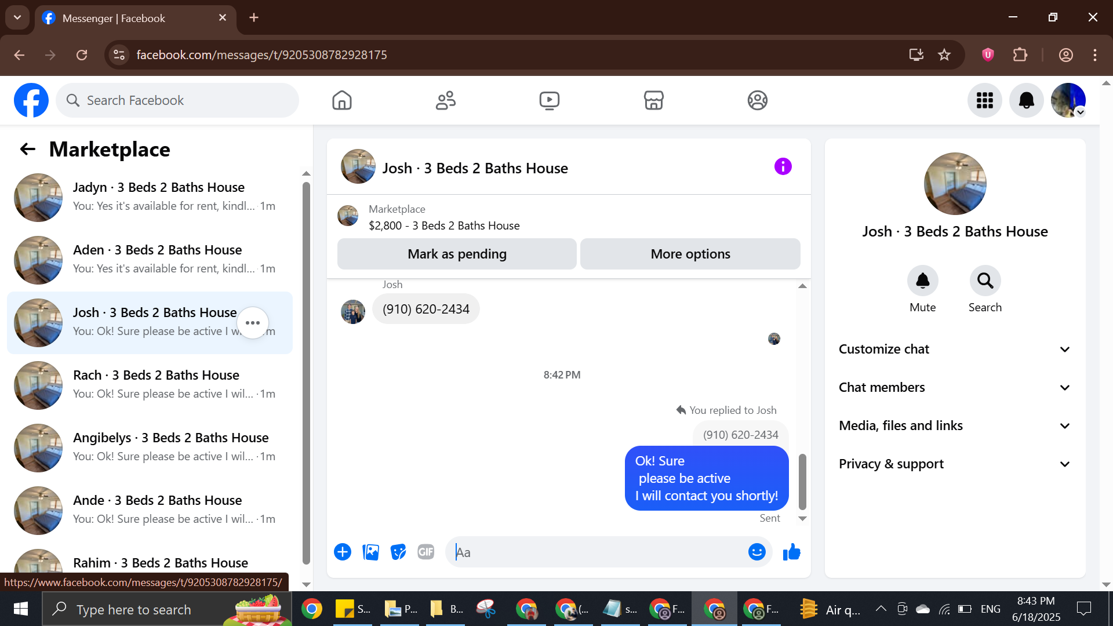Viewport: 1113px width, 626px height.
Task: Open Rach's conversation
Action: pos(150,385)
